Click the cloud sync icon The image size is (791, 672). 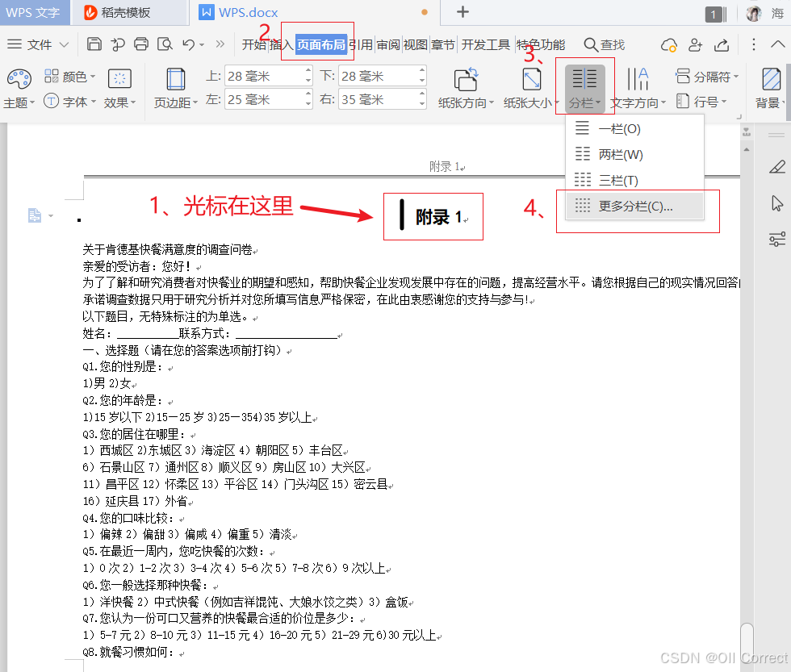(668, 45)
